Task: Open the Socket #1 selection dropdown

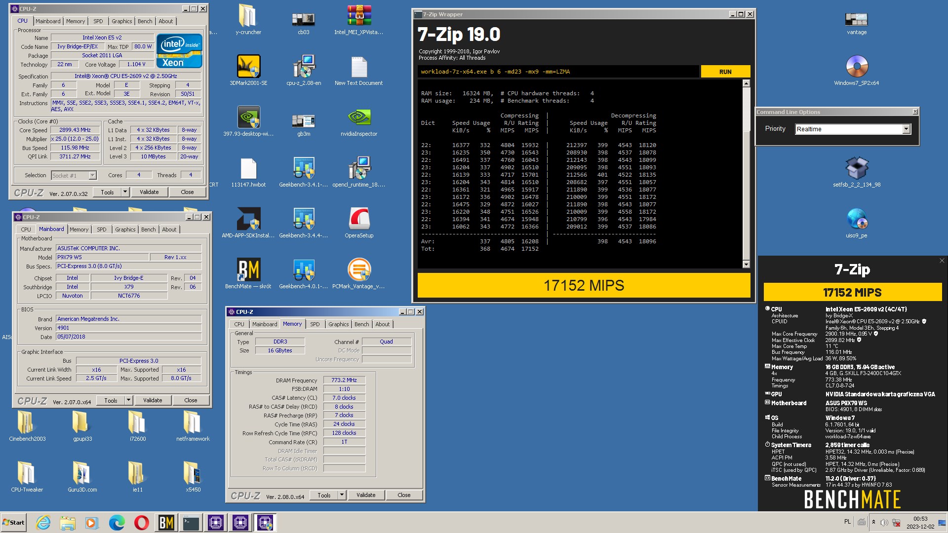Action: [74, 176]
